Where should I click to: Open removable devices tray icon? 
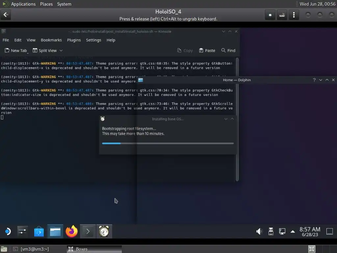(x=271, y=232)
